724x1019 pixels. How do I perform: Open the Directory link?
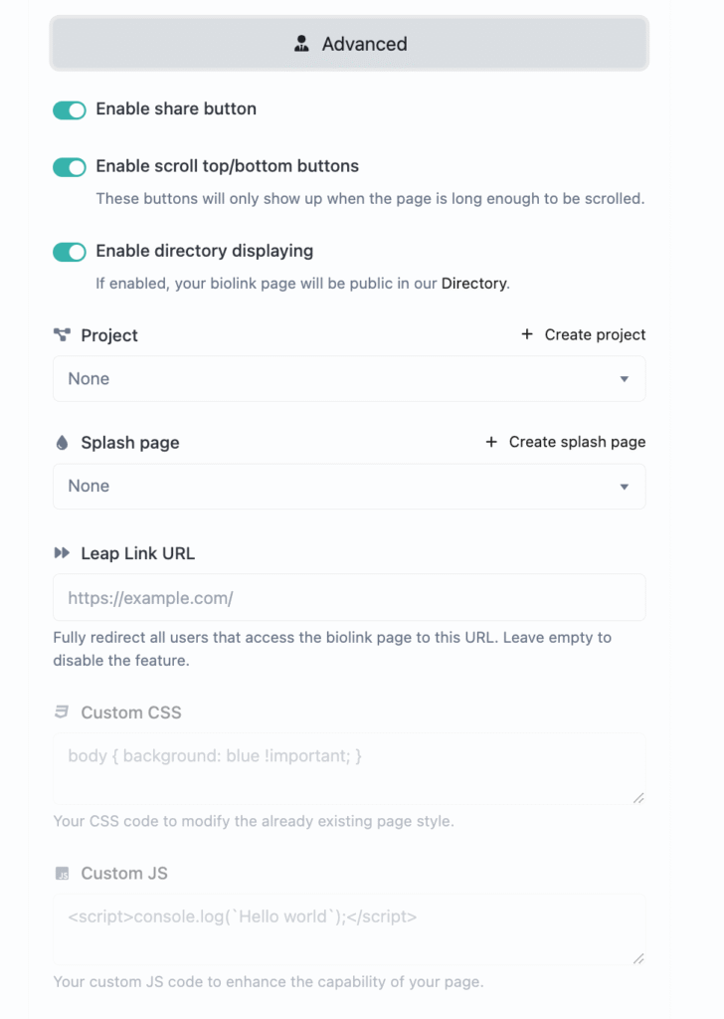tap(473, 284)
